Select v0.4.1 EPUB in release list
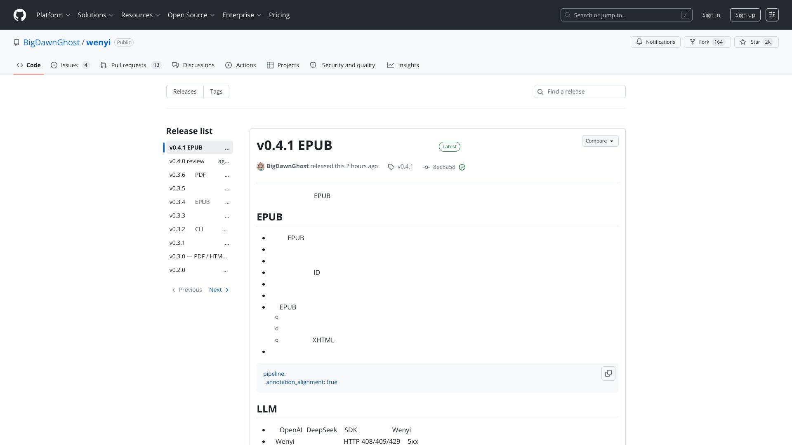Image resolution: width=792 pixels, height=445 pixels. pyautogui.click(x=200, y=148)
